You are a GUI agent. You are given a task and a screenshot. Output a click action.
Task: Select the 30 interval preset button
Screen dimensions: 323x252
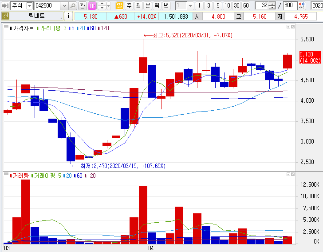click(x=236, y=6)
